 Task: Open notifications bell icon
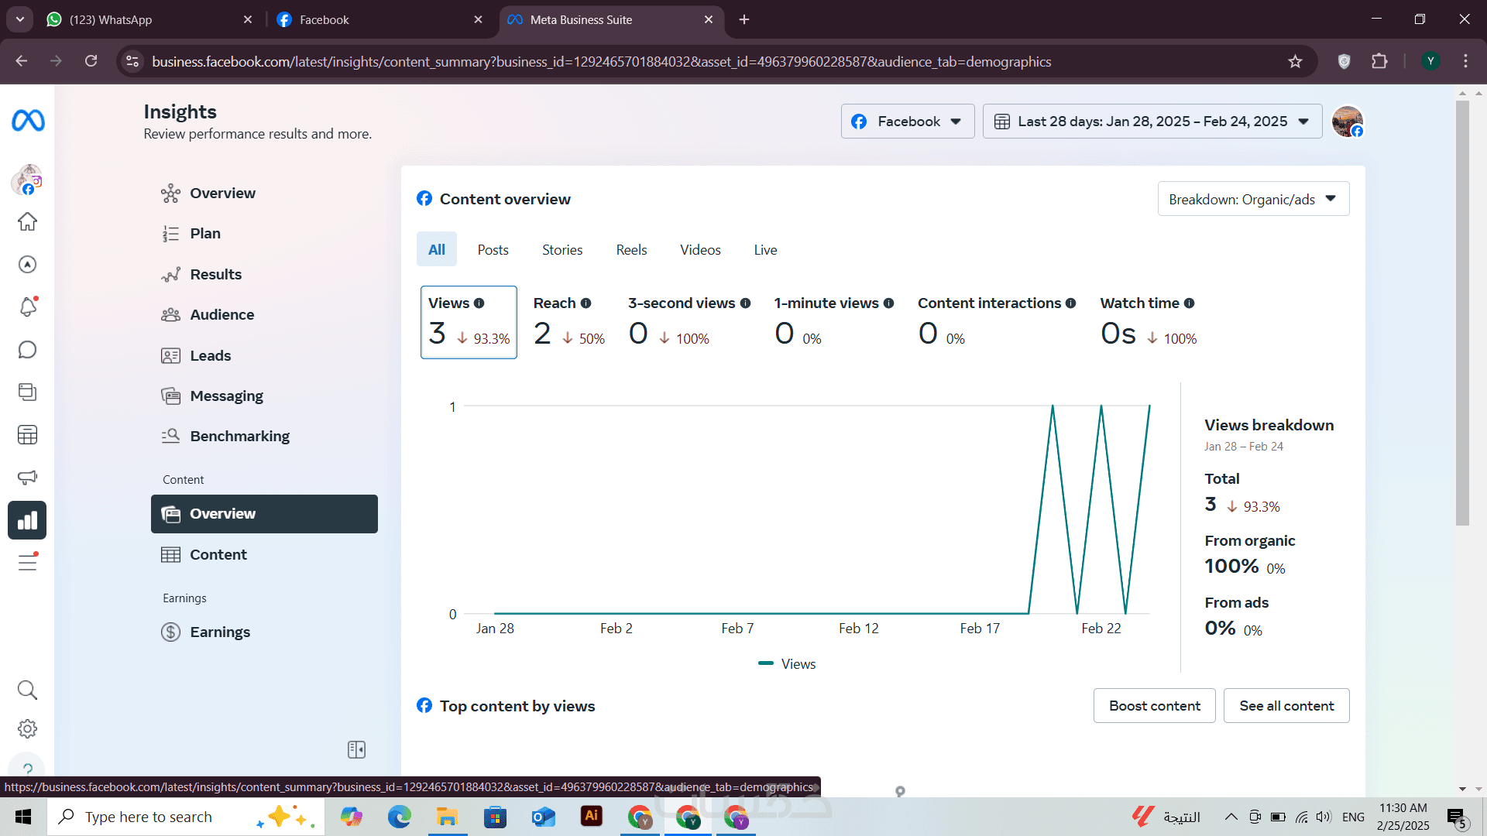[x=27, y=307]
